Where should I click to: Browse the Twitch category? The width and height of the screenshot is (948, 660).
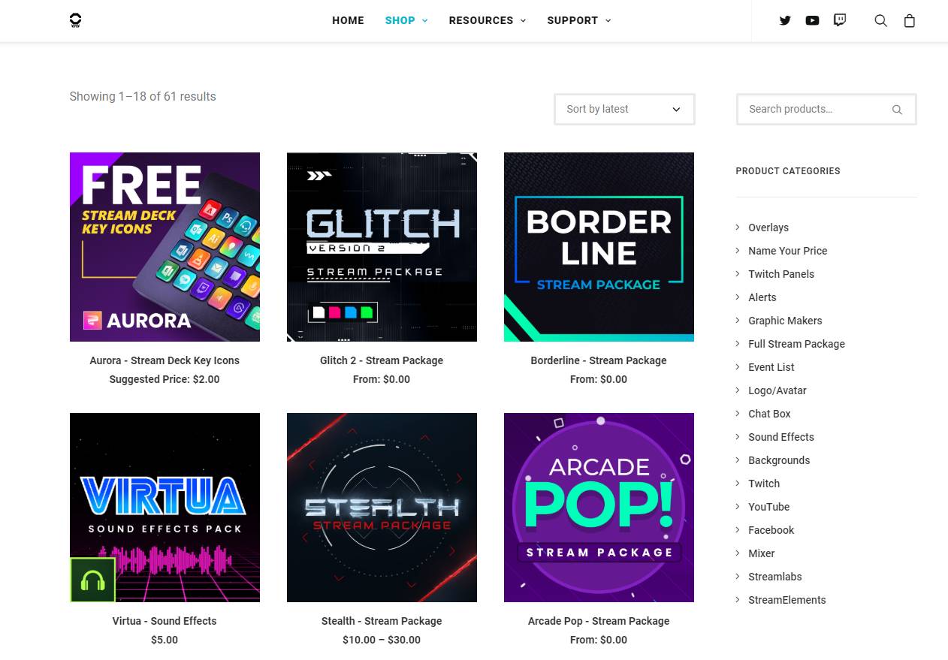[764, 484]
